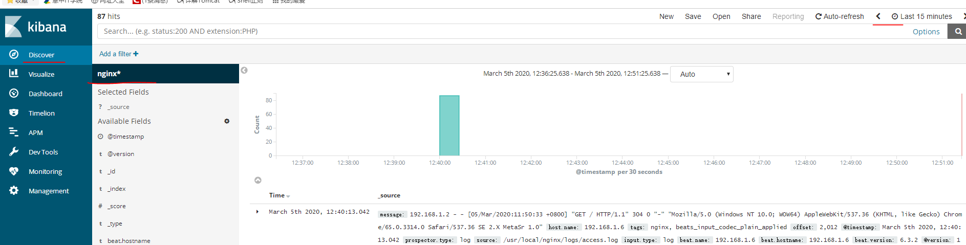Click the Share menu item
The height and width of the screenshot is (245, 966).
[x=752, y=16]
